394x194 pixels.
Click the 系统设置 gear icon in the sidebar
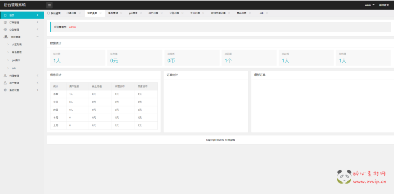click(5, 90)
